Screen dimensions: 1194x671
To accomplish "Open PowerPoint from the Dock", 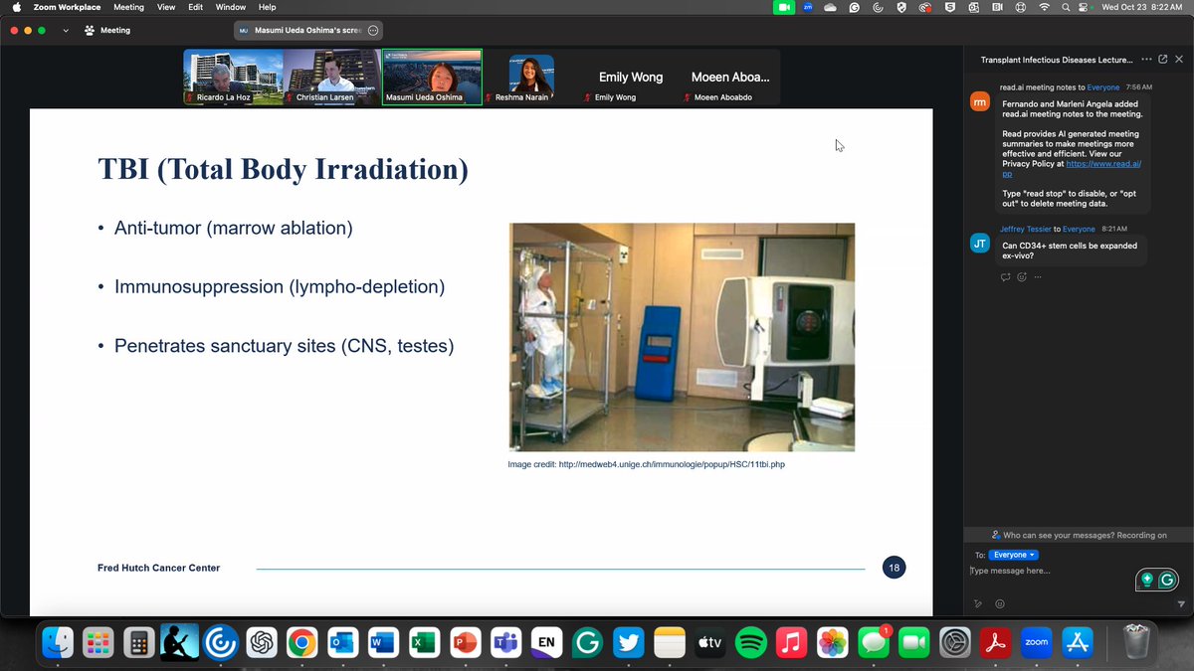I will (465, 643).
